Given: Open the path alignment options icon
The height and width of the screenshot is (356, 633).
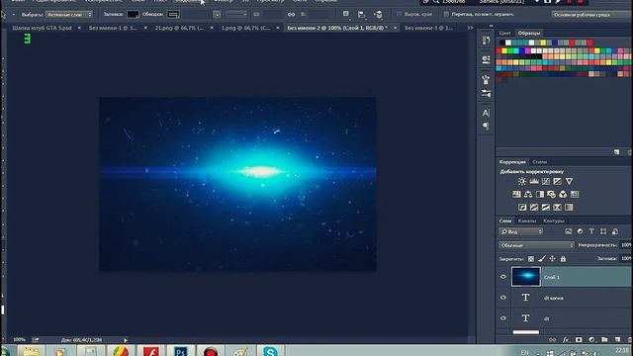Looking at the screenshot, I should tap(361, 15).
